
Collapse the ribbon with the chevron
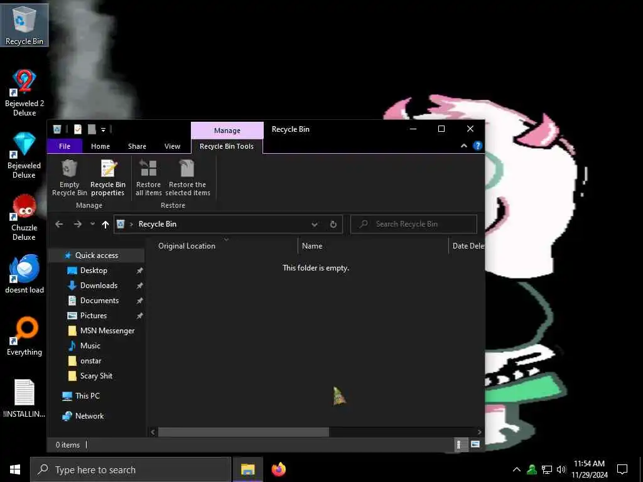coord(464,146)
